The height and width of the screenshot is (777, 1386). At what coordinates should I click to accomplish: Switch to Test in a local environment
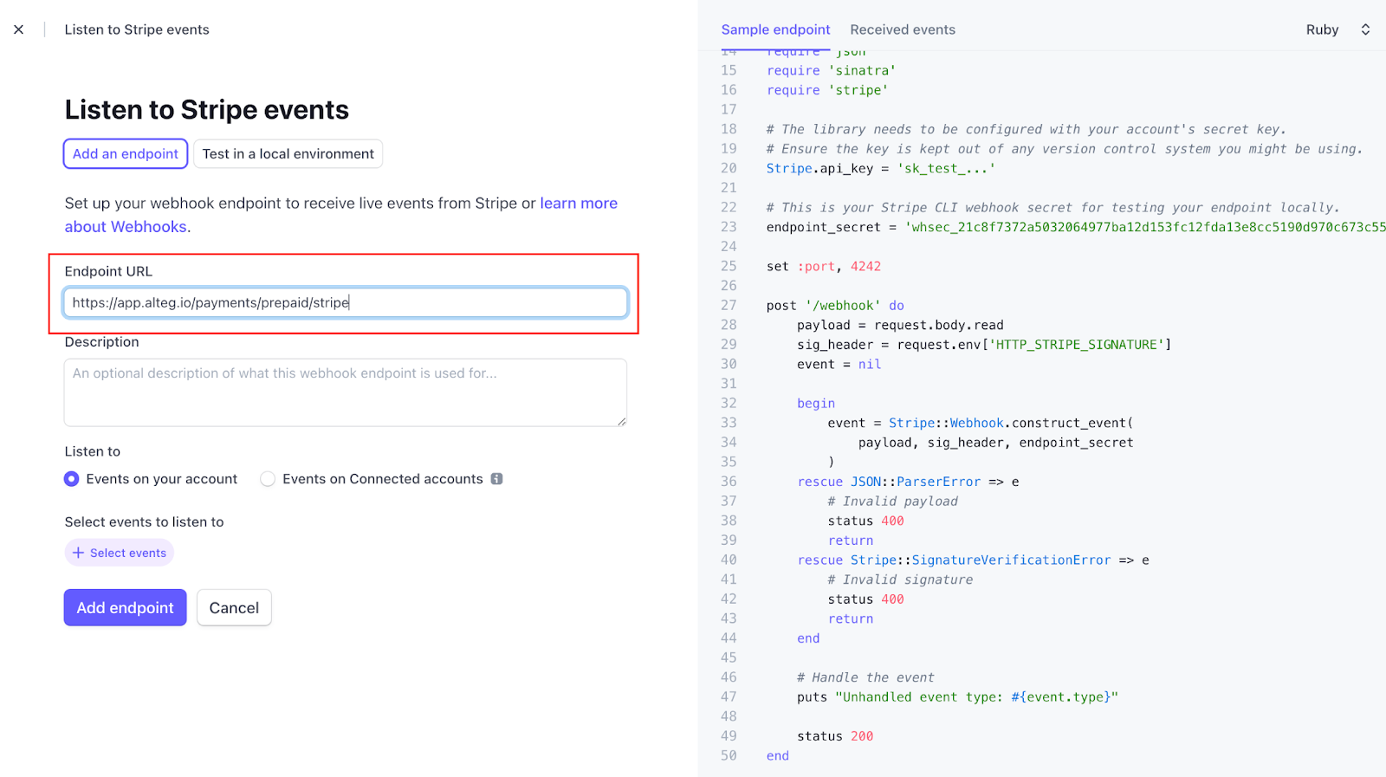click(x=288, y=154)
